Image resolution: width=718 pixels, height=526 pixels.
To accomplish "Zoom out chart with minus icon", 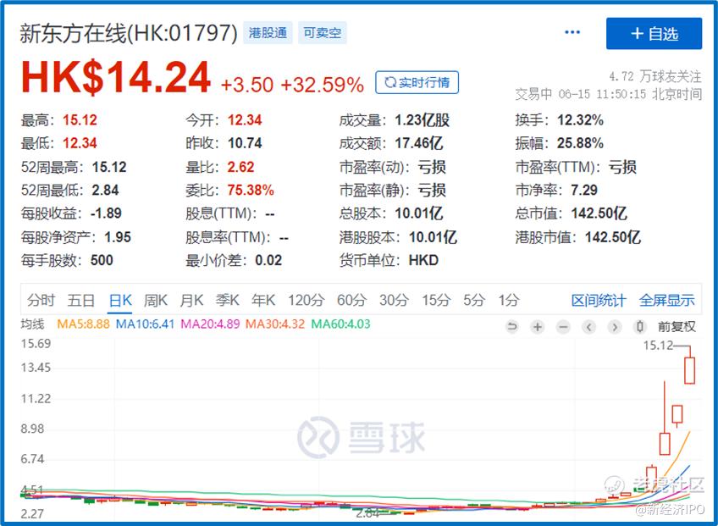I will [x=563, y=327].
